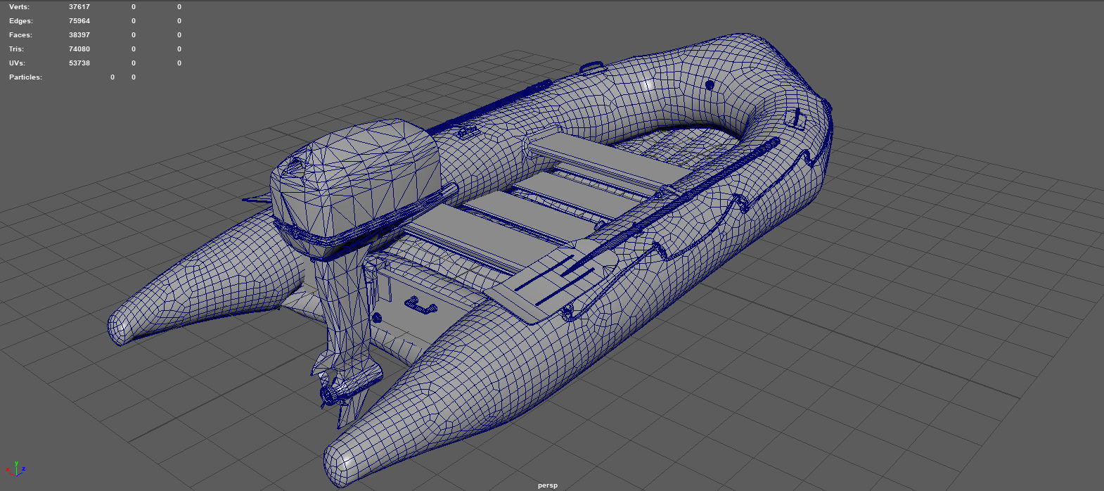Click the vertex count 37617
This screenshot has height=491, width=1104.
coord(79,6)
